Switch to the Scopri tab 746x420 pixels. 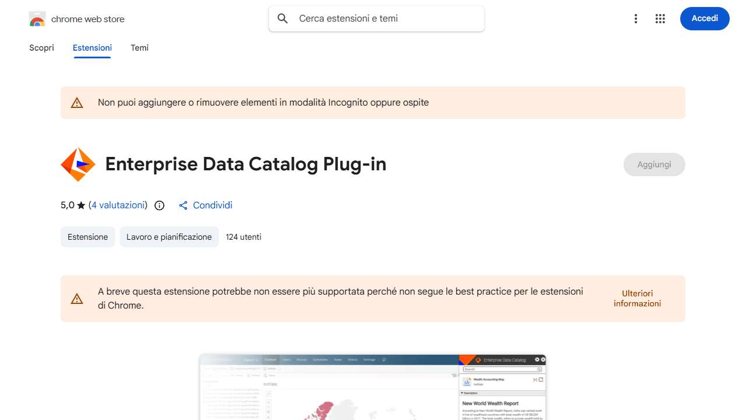(41, 47)
